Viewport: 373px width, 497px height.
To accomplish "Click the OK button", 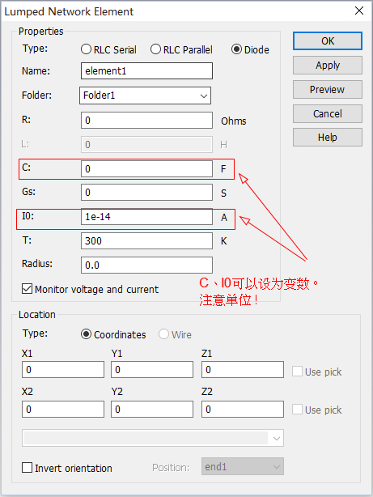I will [x=328, y=41].
